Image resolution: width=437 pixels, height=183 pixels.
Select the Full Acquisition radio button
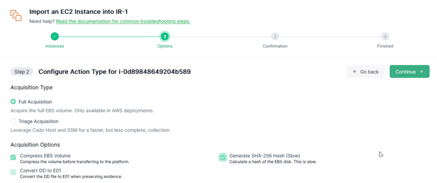pyautogui.click(x=13, y=102)
